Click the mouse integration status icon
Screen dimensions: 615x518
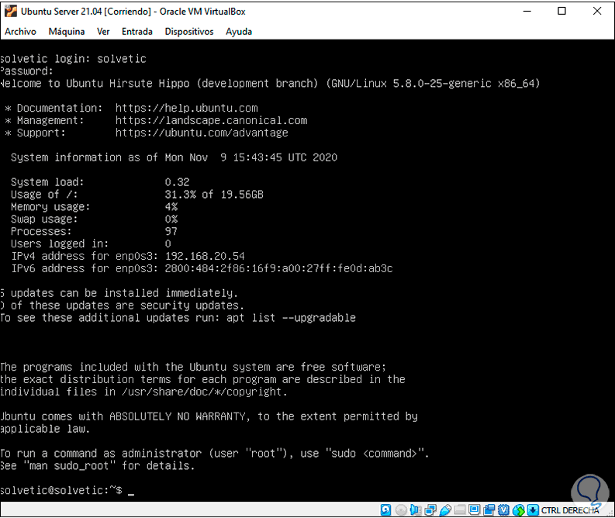(x=519, y=509)
